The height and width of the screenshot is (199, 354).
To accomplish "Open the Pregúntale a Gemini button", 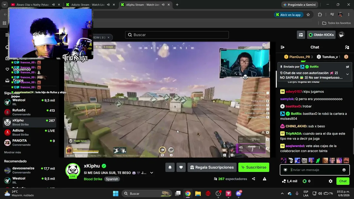I will point(300,5).
